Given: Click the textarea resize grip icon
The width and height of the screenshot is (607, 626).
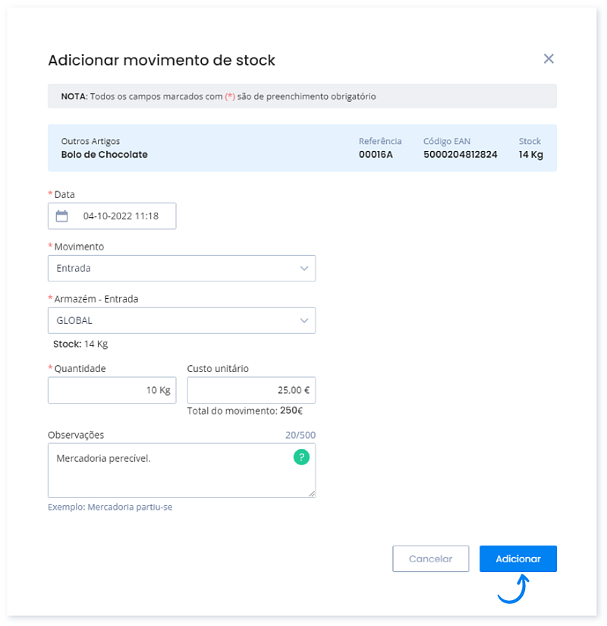Looking at the screenshot, I should (311, 495).
